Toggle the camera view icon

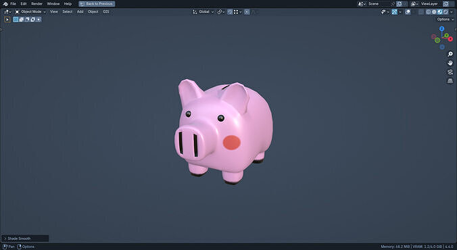point(450,72)
